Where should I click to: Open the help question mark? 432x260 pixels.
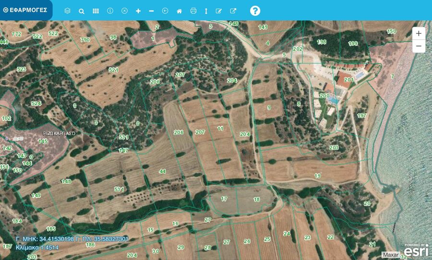[255, 11]
